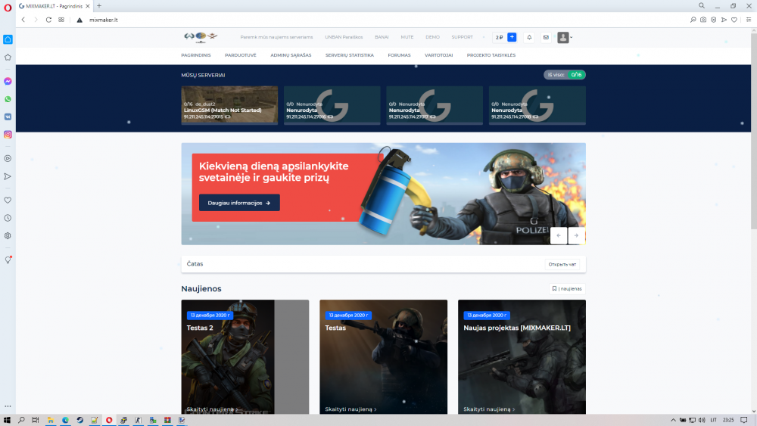Image resolution: width=757 pixels, height=426 pixels.
Task: Open Paremk mūs naujiems serveriams link
Action: tap(276, 37)
